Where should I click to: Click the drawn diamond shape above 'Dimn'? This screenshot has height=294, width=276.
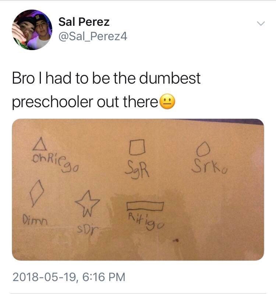37,193
